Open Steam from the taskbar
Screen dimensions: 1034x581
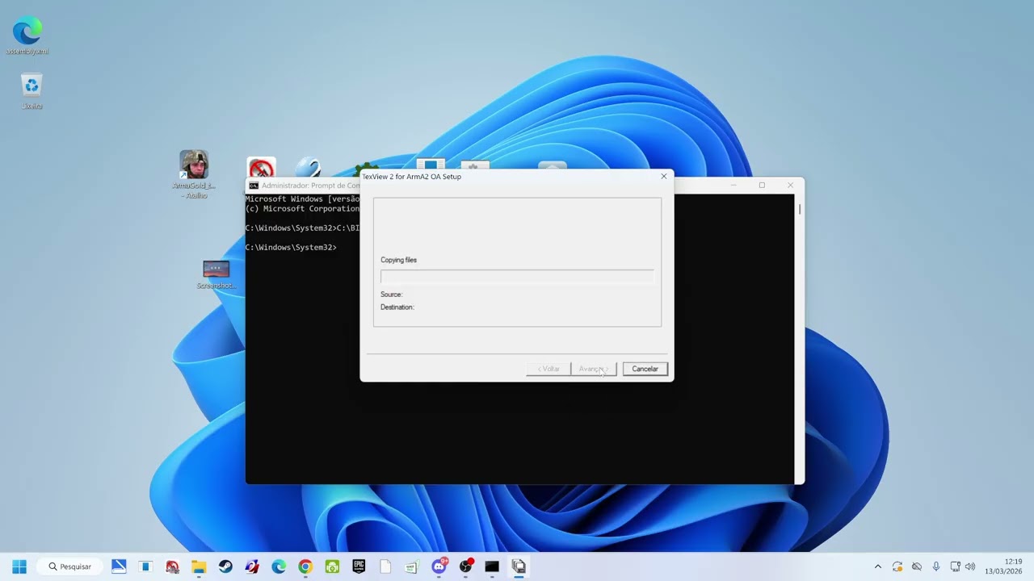225,566
